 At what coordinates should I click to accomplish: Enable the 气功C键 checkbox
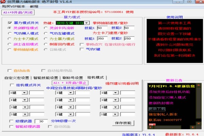82,50
